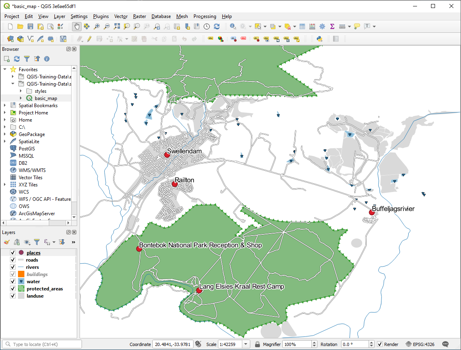Open the Processing Toolbox gear icon
The width and height of the screenshot is (461, 350).
[x=322, y=26]
